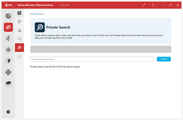Click the description paragraph starting 'Some search engines'
Viewport: 183px width, 120px height.
pyautogui.click(x=99, y=37)
